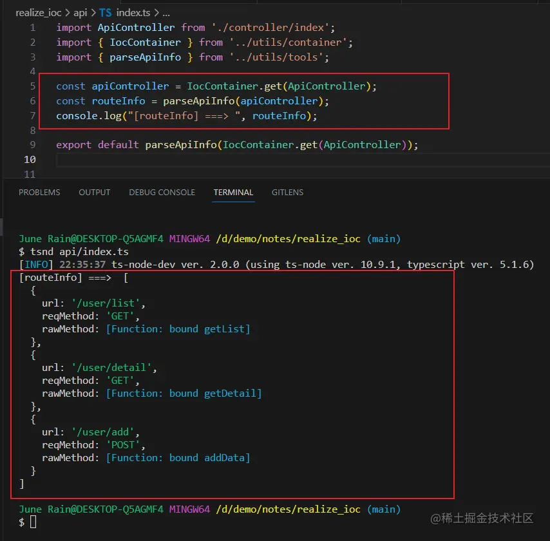550x541 pixels.
Task: Click the routeInfo variable declaration on line 6
Action: 119,101
